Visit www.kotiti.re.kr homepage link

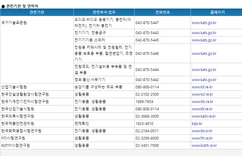(x=204, y=146)
